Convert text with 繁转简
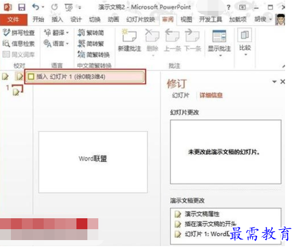The image size is (296, 251). (91, 33)
